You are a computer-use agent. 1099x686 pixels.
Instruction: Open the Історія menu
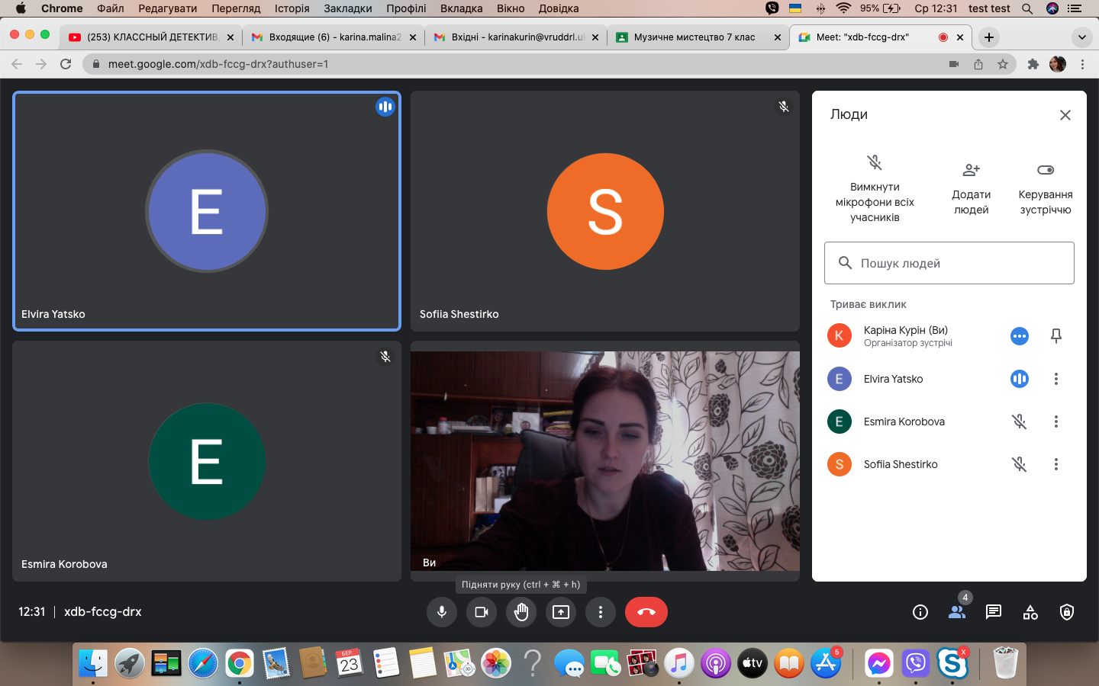pyautogui.click(x=292, y=8)
